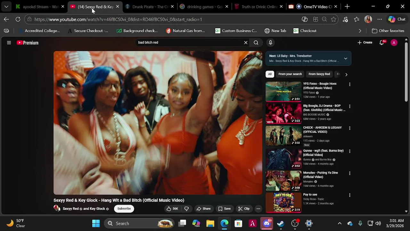
Task: Open options for YFG Fatso Bougie Hoes
Action: [349, 84]
